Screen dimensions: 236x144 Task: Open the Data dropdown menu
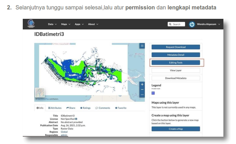tap(52, 24)
